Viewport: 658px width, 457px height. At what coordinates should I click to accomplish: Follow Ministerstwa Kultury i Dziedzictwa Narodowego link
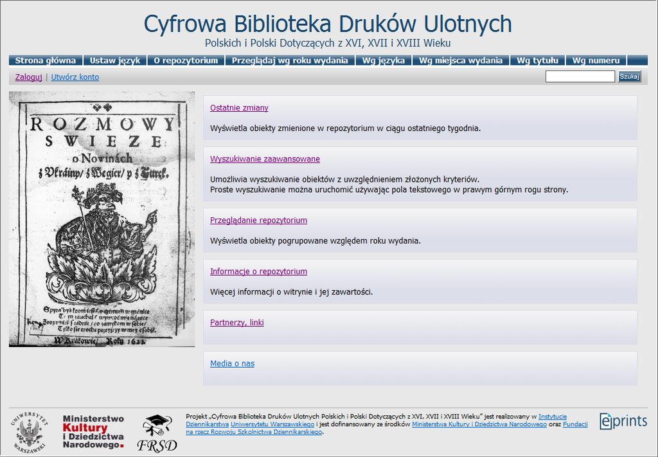tap(479, 424)
